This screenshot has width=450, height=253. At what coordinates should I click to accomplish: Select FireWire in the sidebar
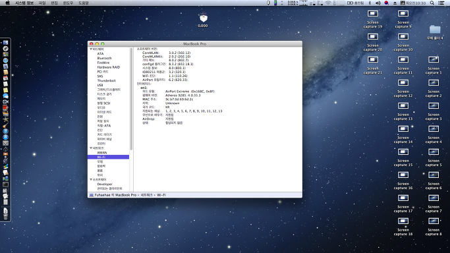pyautogui.click(x=103, y=63)
